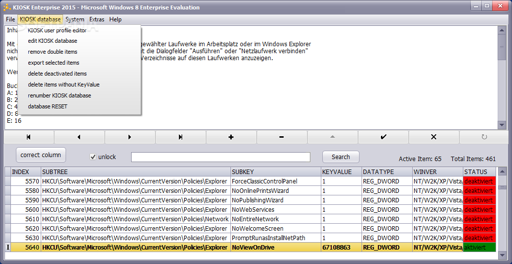Click the table grid scrollbar up arrow

tap(502, 171)
